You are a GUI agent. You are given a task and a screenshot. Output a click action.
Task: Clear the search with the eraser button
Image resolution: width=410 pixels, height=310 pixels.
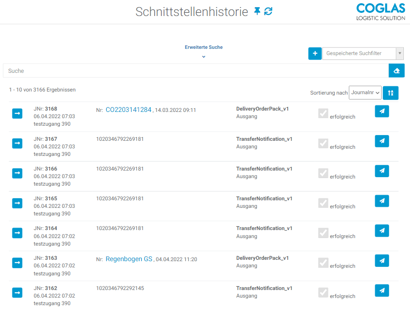396,71
